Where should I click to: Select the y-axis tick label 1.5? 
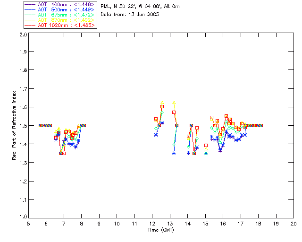[23, 126]
